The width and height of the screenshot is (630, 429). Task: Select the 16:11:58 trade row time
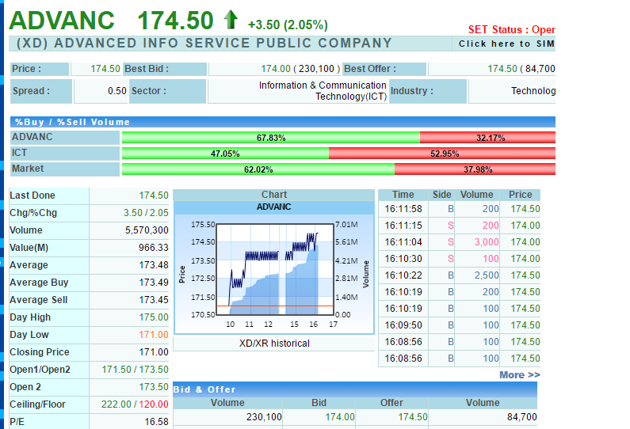[403, 209]
